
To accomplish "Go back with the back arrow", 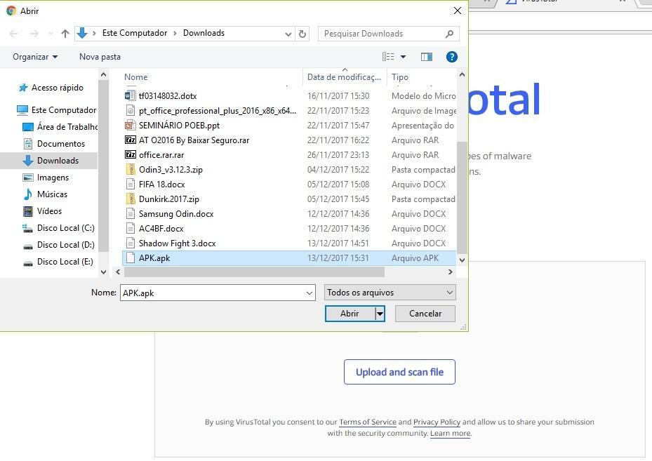I will click(13, 34).
